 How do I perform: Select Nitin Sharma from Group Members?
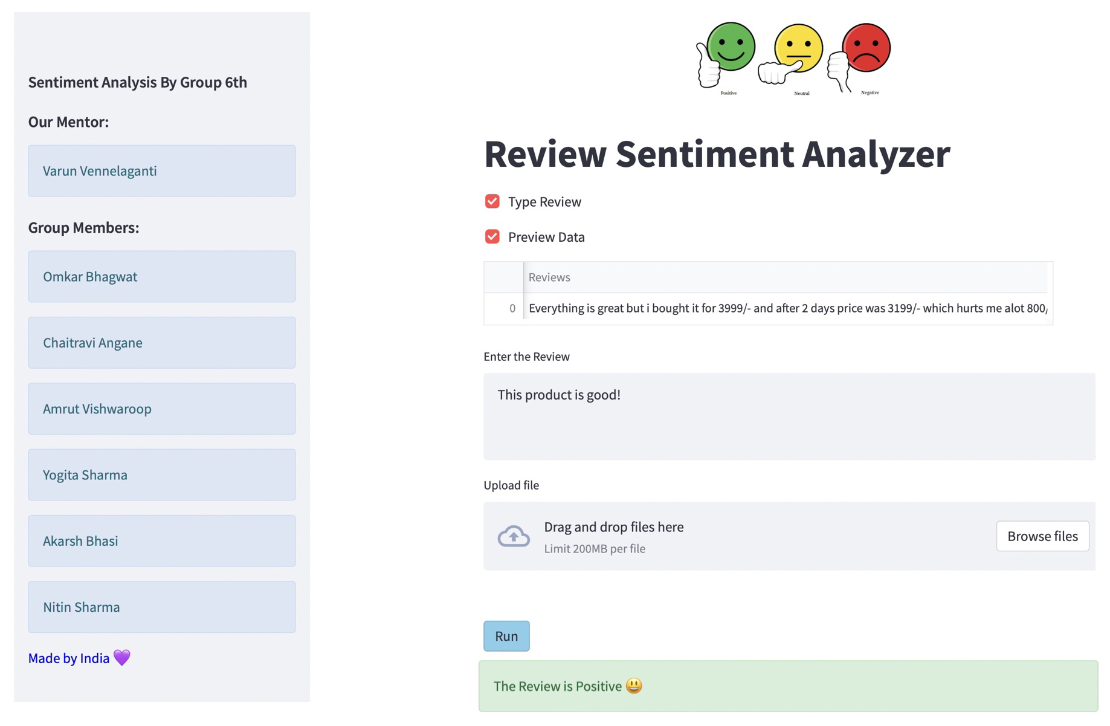[161, 607]
